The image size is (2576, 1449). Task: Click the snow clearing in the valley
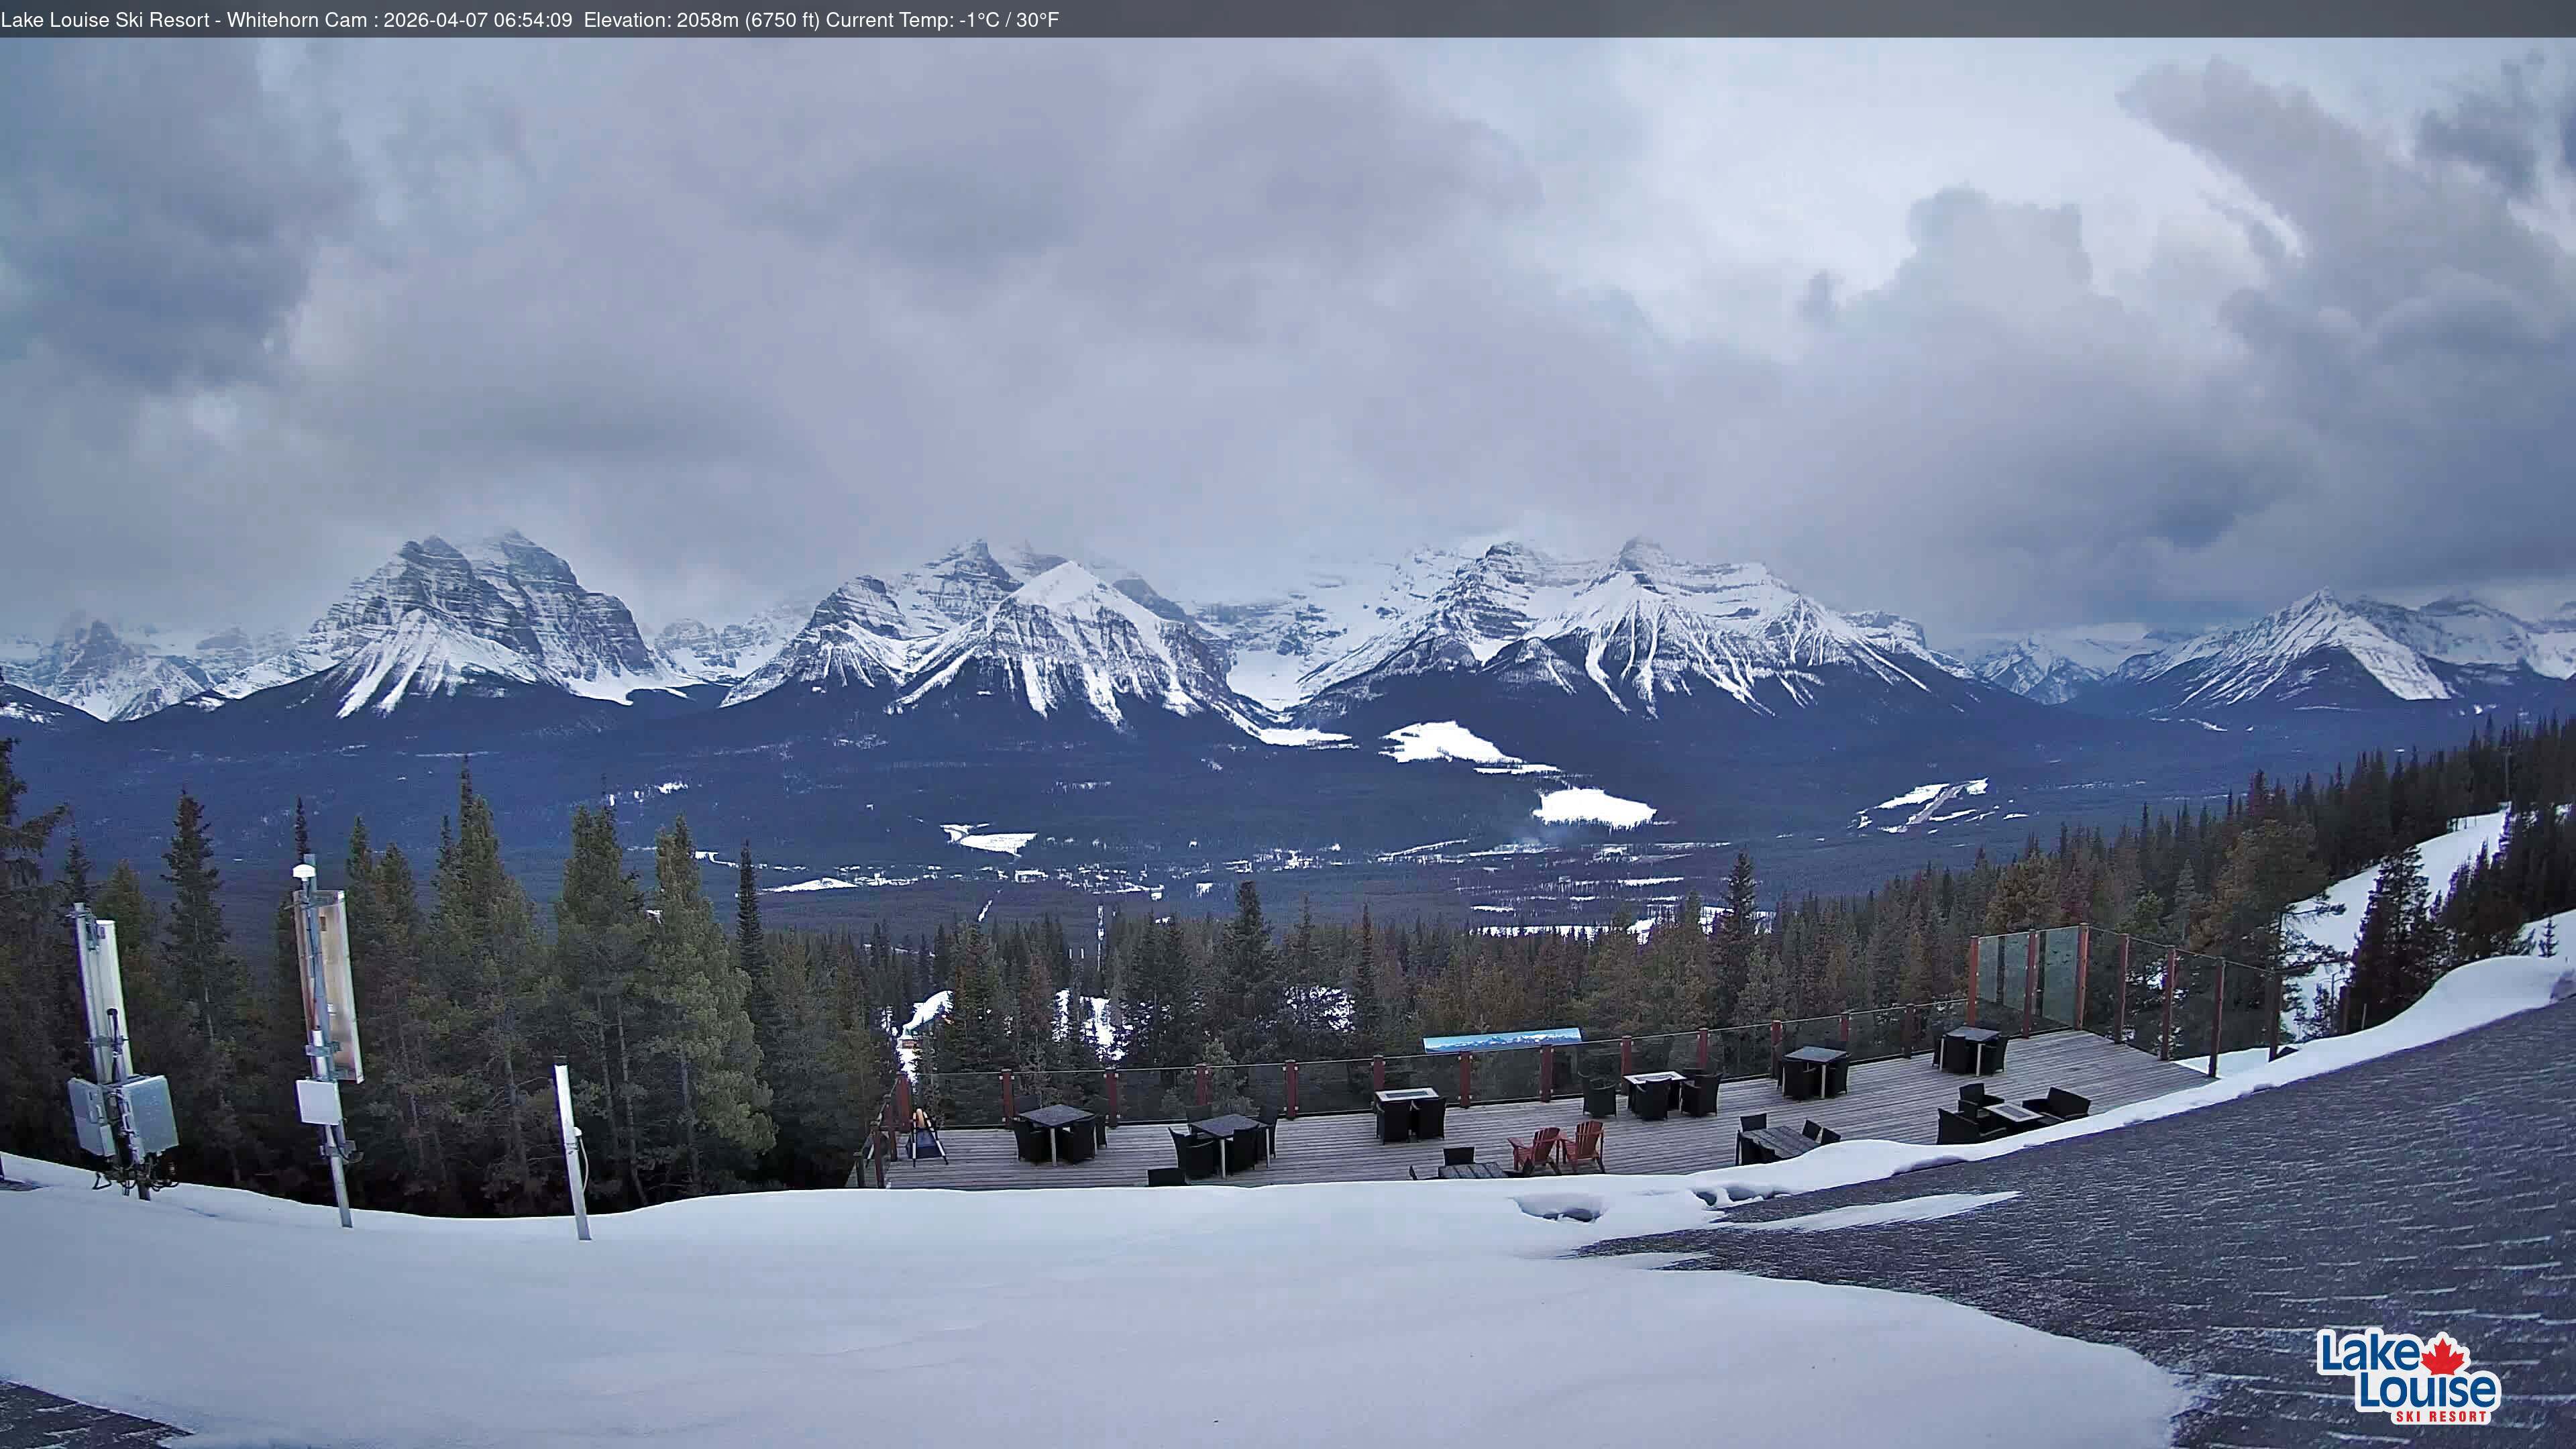(1592, 806)
